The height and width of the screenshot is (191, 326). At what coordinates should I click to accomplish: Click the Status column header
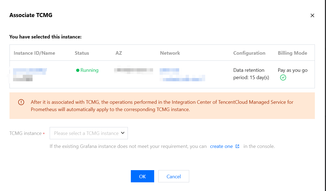tap(82, 53)
